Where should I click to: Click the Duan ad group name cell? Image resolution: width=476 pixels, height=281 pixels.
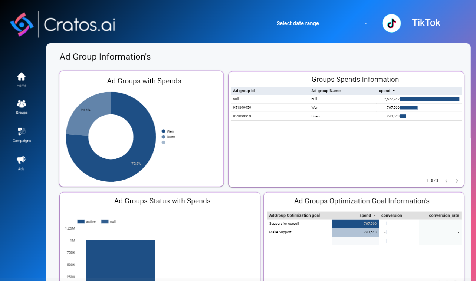click(x=315, y=116)
